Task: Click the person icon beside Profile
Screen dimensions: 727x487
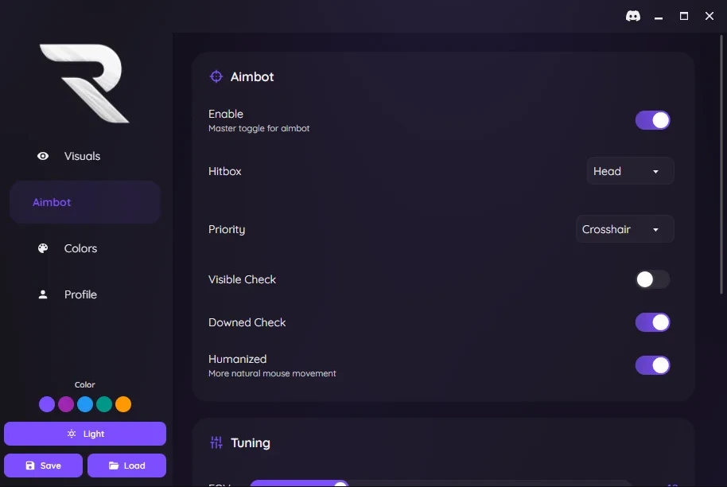Action: [x=43, y=294]
